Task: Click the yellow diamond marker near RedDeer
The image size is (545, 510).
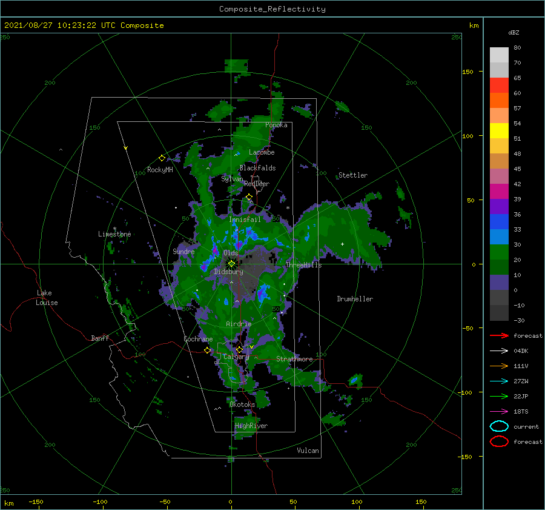Action: coord(249,197)
